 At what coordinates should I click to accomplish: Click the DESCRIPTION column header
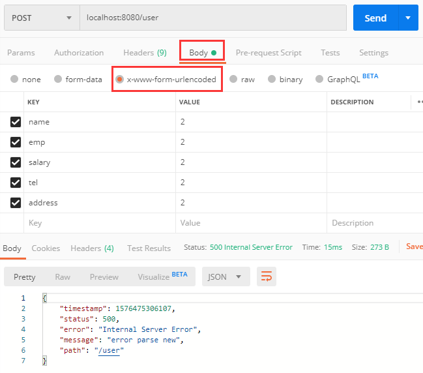(x=352, y=102)
